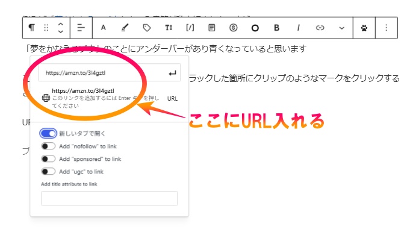Toggle bold formatting
Image resolution: width=410 pixels, height=238 pixels.
tap(277, 28)
